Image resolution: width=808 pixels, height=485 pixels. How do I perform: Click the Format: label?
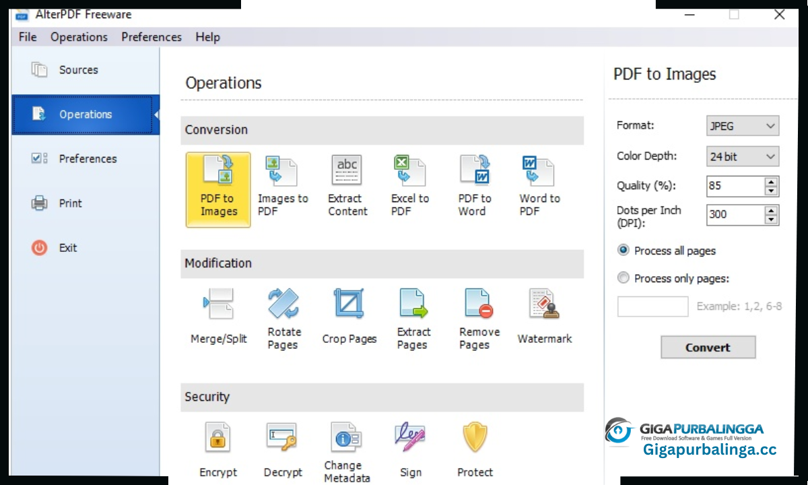point(635,125)
